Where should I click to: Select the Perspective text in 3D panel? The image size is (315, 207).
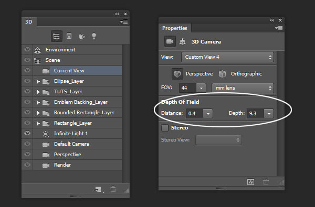[68, 155]
